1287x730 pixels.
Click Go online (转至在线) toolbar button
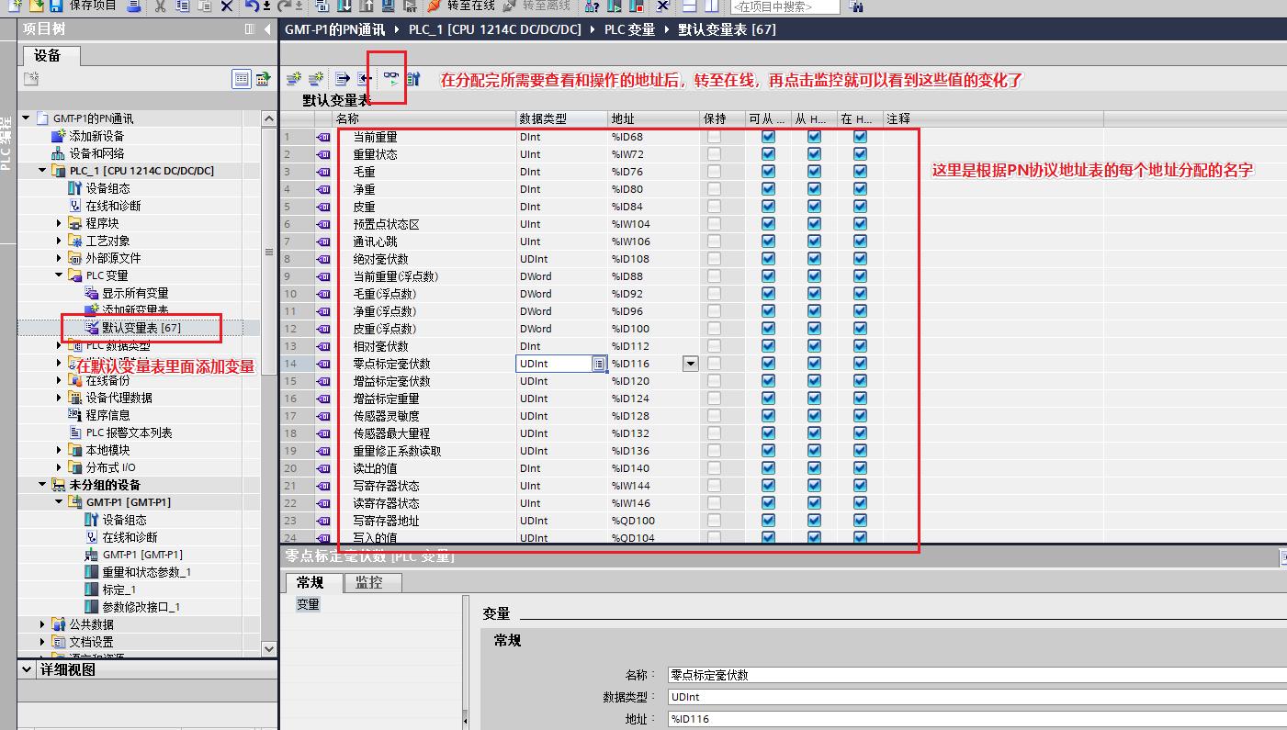[462, 6]
